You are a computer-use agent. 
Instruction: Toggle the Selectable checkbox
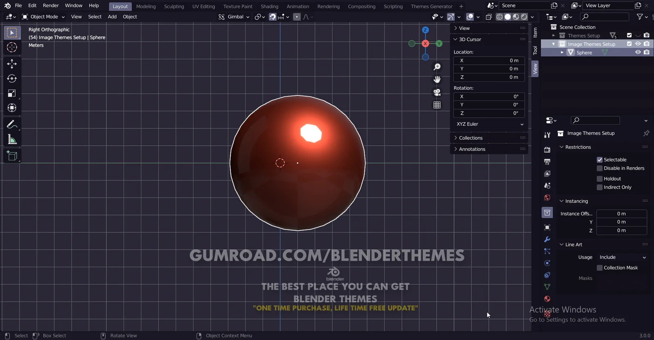(x=600, y=160)
